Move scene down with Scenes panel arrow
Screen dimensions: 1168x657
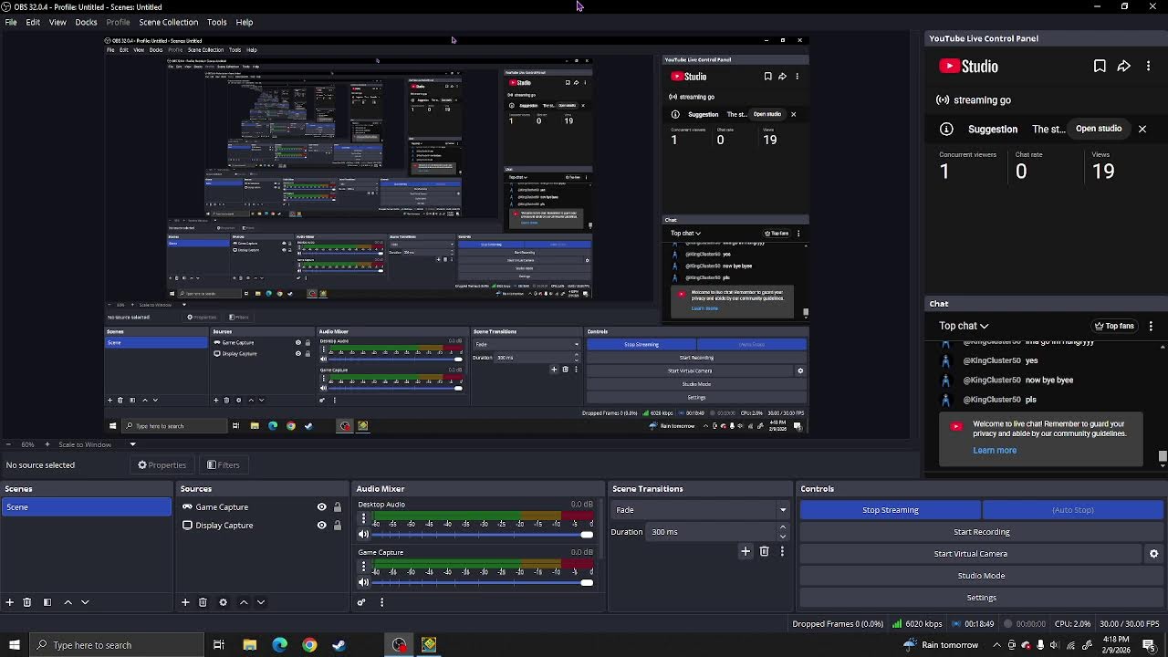[85, 602]
